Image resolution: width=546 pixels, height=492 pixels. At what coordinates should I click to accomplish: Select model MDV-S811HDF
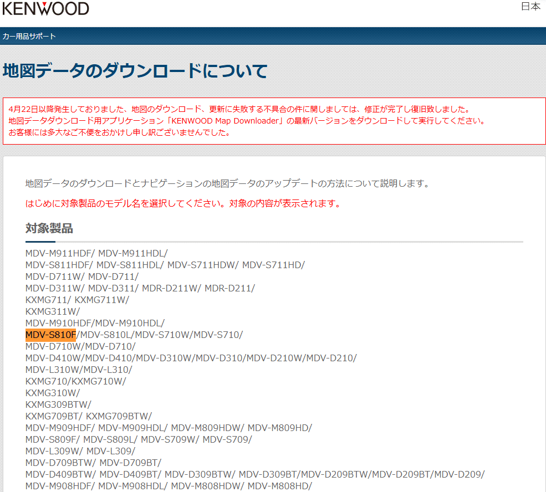[58, 265]
